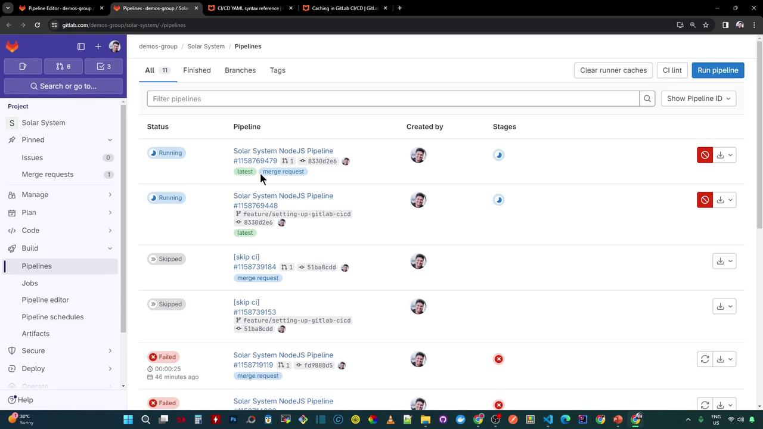Switch to Pipeline Editor browser tab
Image resolution: width=763 pixels, height=429 pixels.
point(60,8)
